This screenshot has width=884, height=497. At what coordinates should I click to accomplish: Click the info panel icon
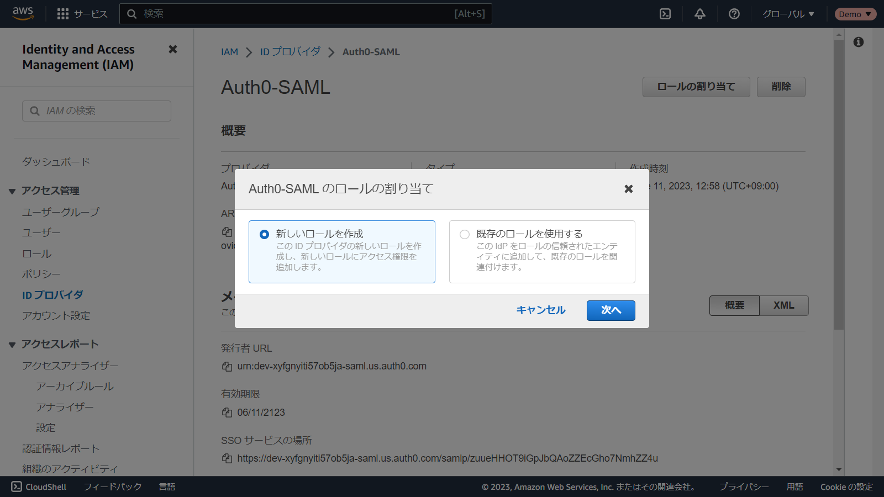coord(858,42)
